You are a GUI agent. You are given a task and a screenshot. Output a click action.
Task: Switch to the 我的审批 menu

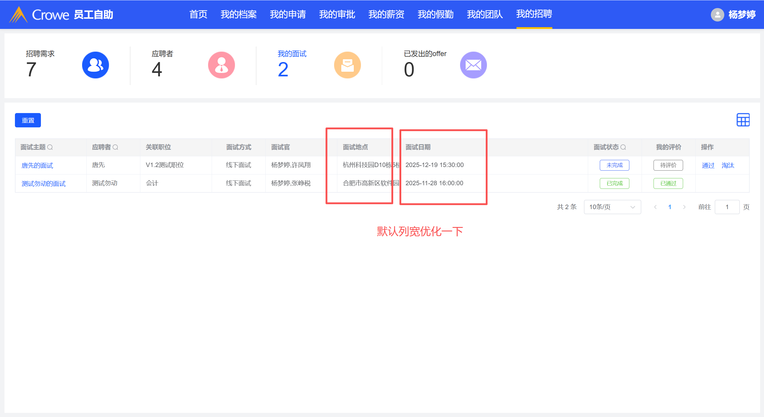coord(337,14)
